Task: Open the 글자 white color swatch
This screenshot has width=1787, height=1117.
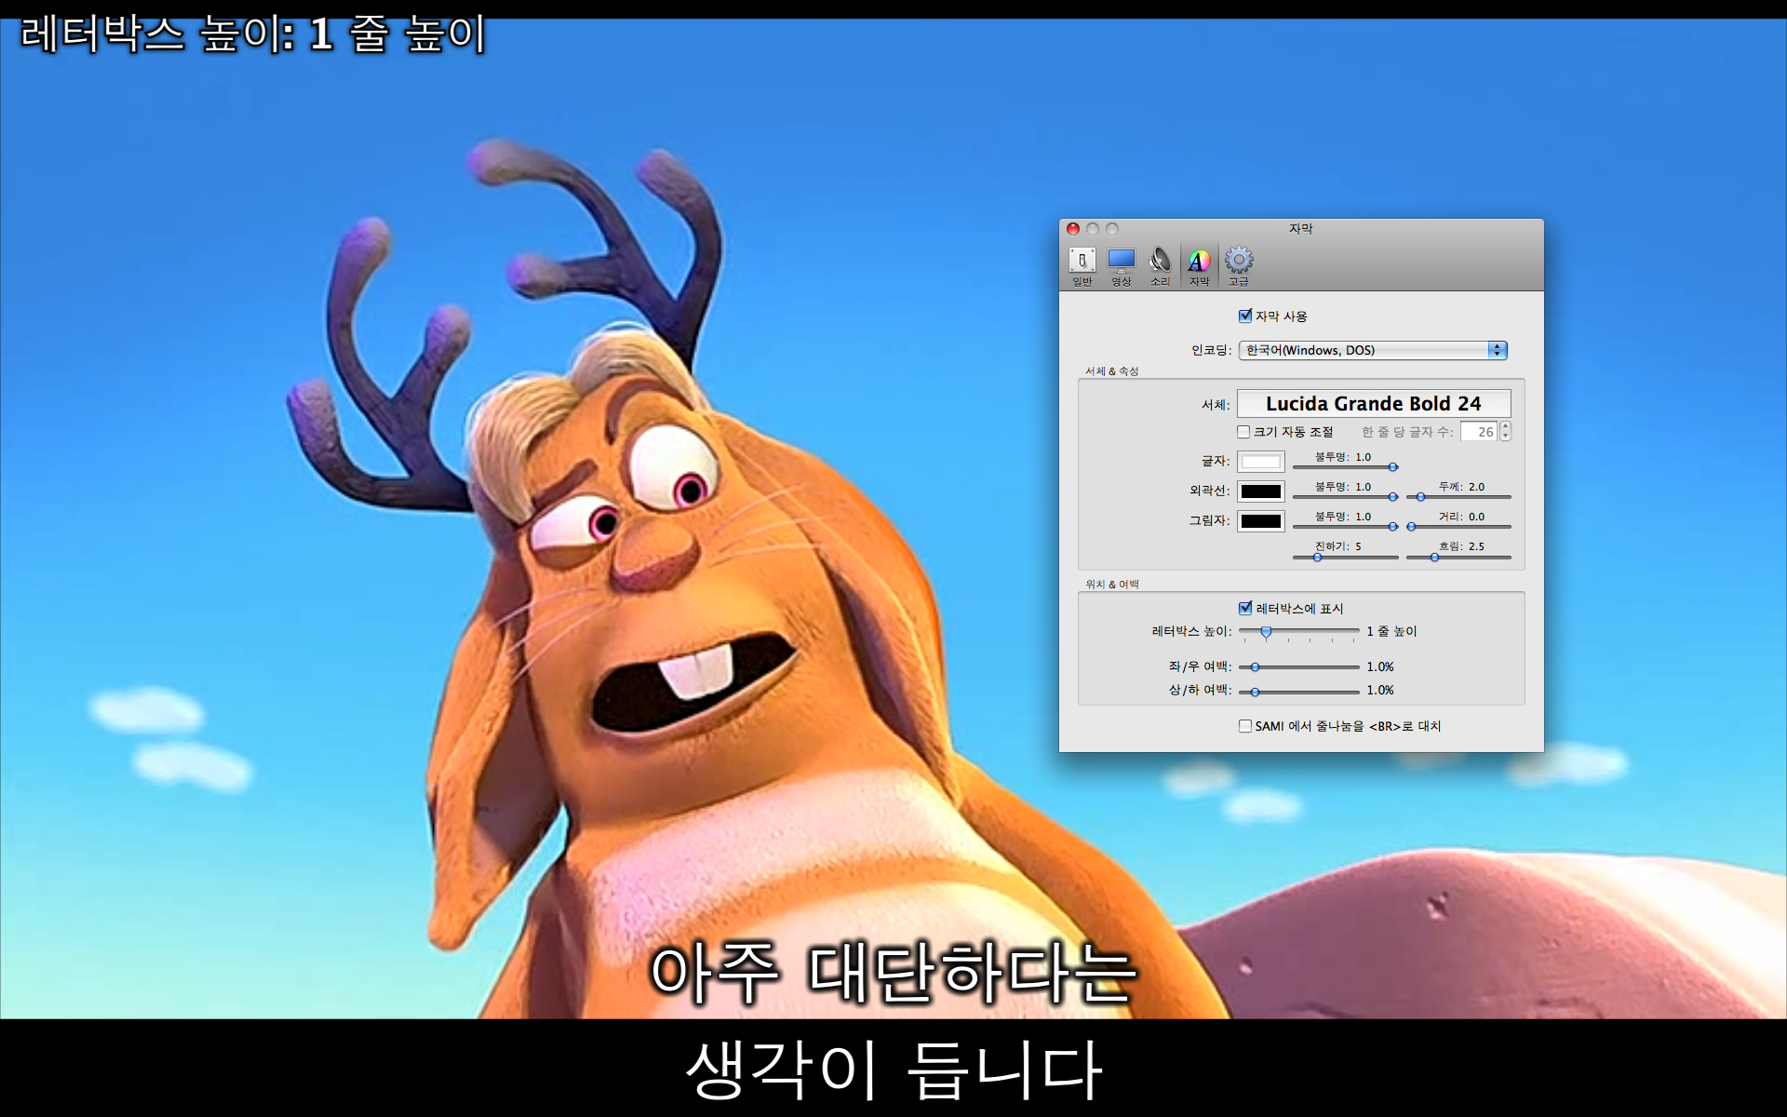Action: (1261, 462)
